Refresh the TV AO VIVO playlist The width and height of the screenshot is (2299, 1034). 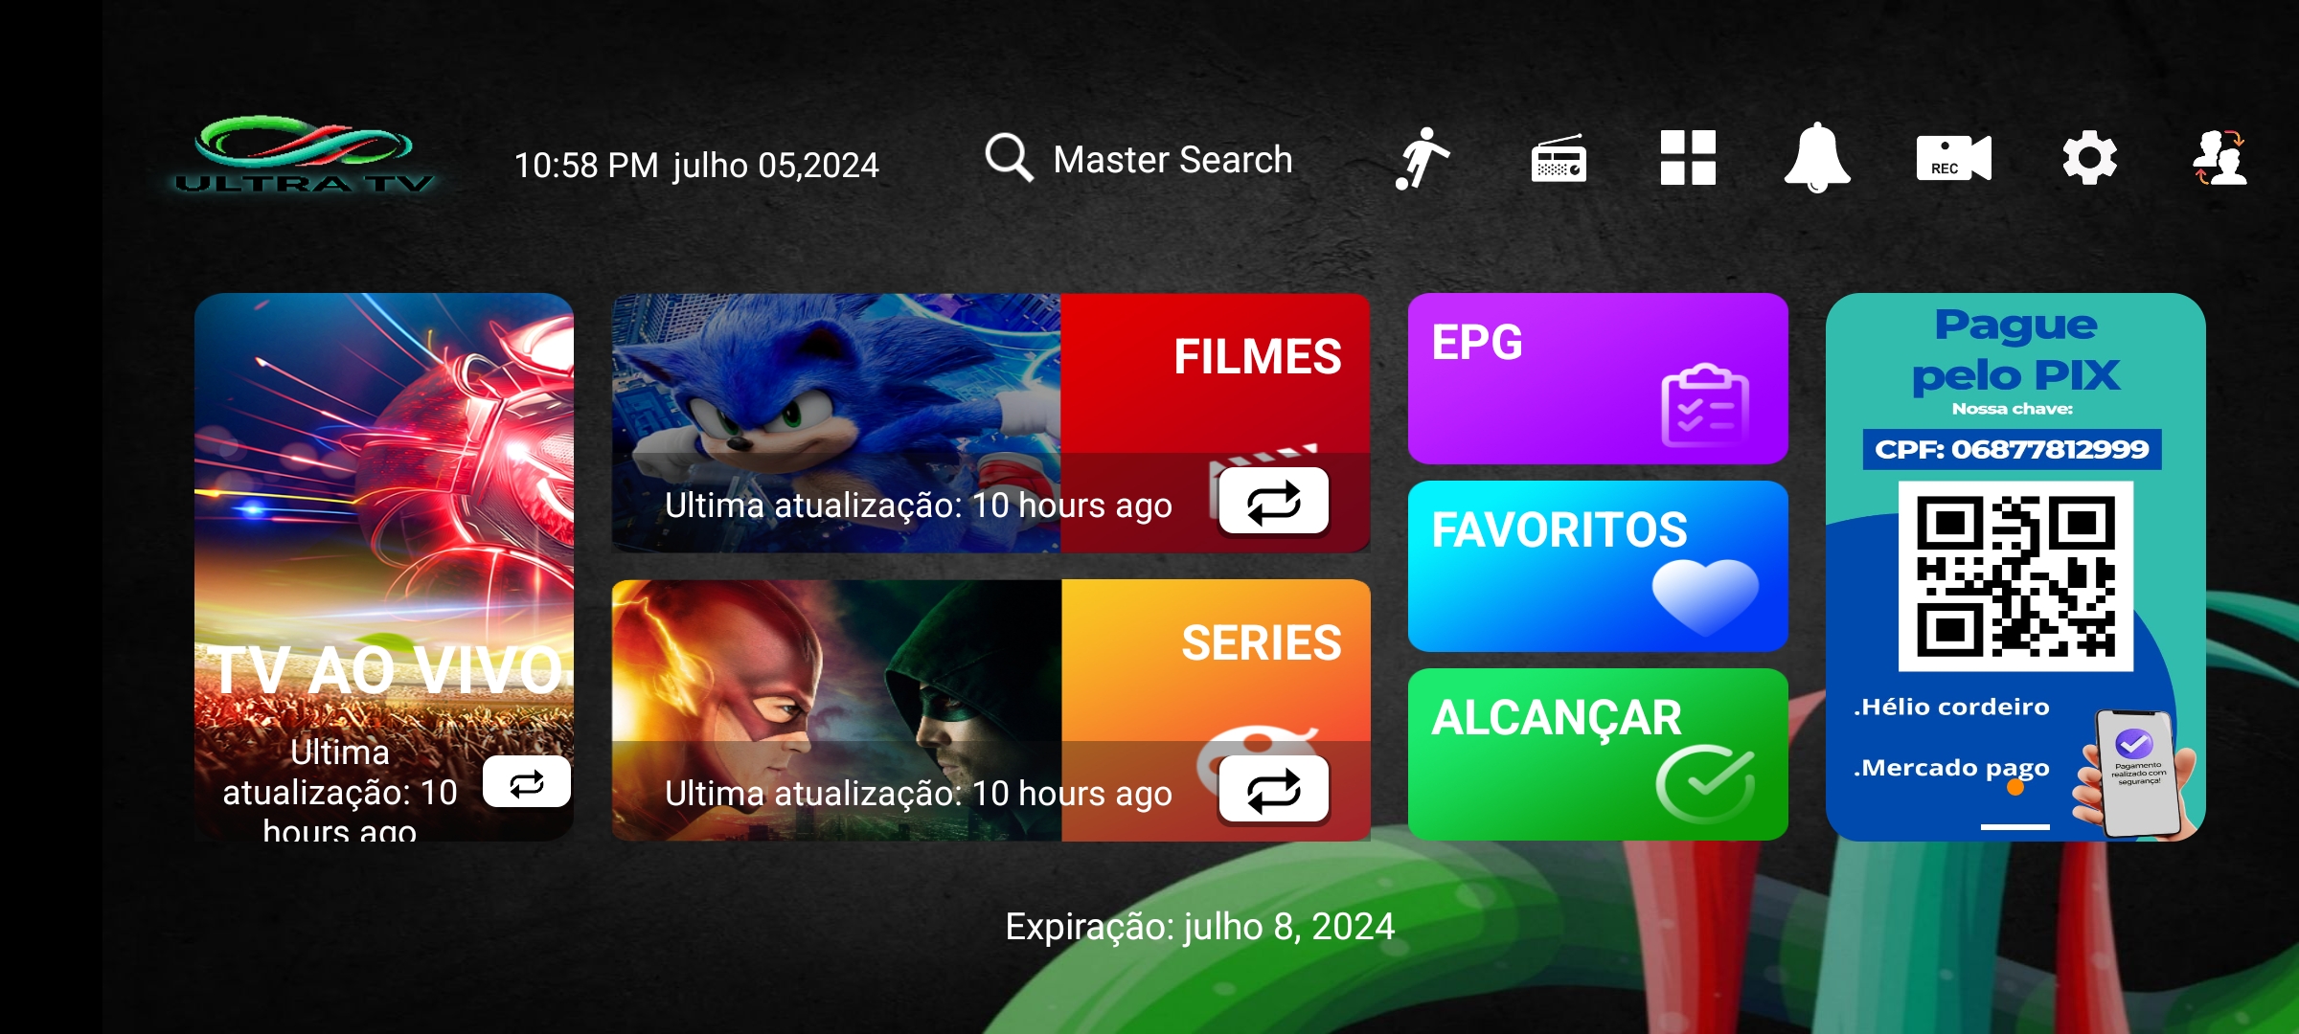(x=527, y=782)
